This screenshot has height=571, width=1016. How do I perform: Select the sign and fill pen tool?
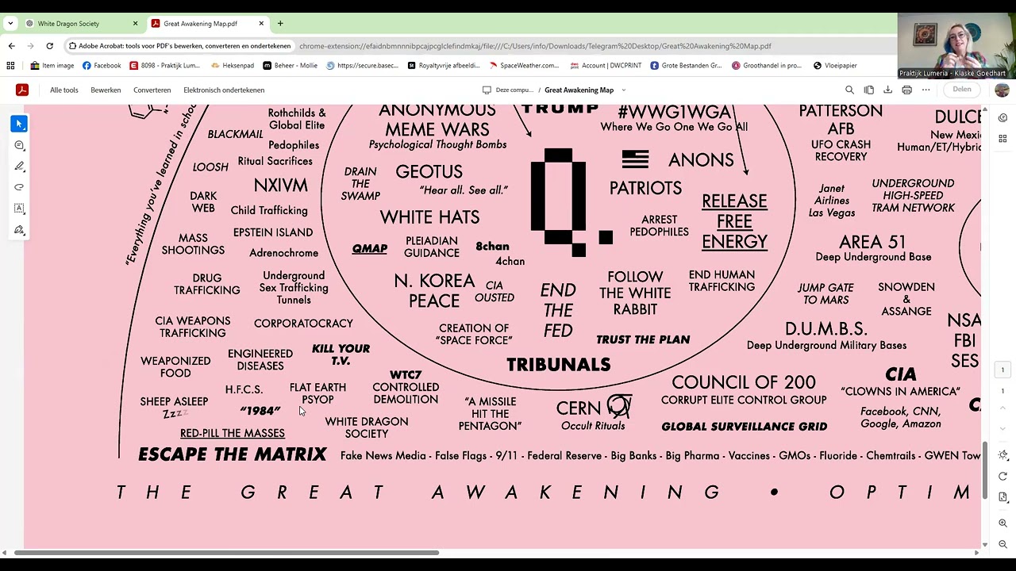19,230
